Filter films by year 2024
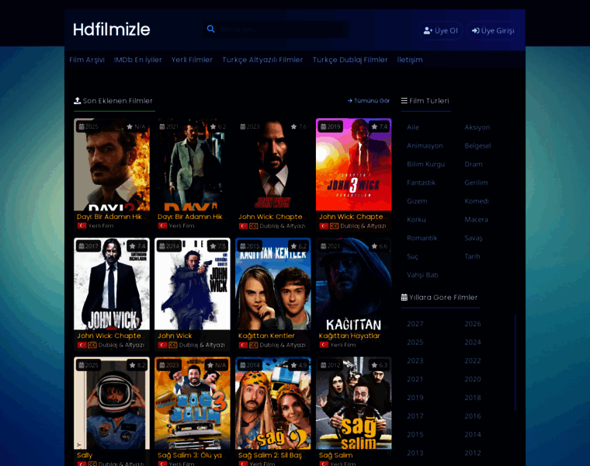The width and height of the screenshot is (590, 466). click(473, 342)
